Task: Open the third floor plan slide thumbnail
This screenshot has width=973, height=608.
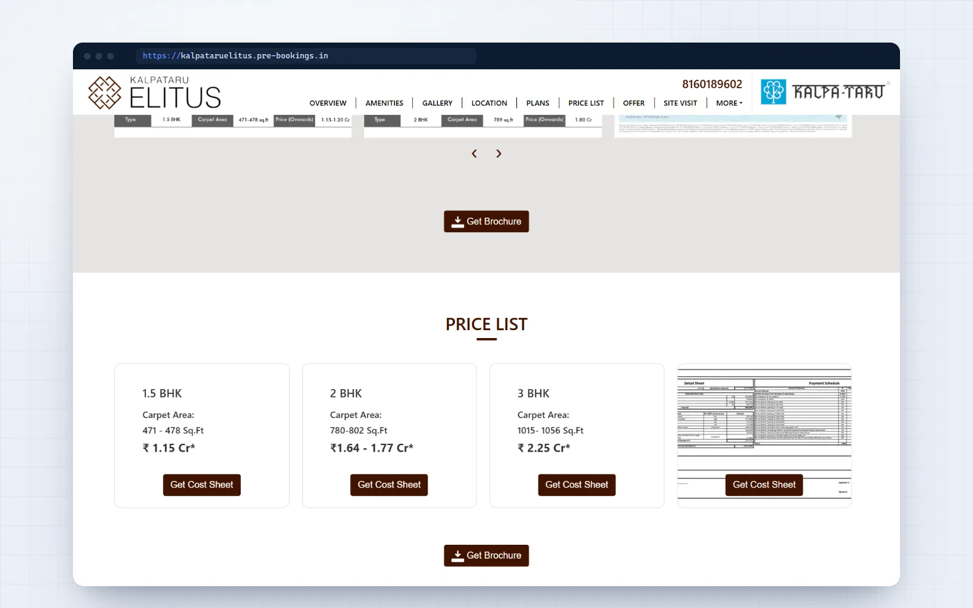Action: (x=733, y=126)
